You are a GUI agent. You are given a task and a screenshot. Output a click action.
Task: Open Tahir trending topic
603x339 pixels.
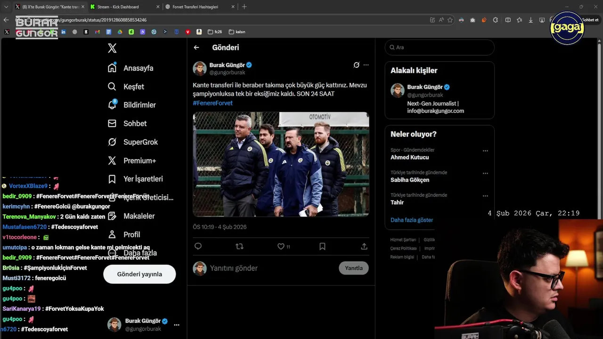point(397,202)
